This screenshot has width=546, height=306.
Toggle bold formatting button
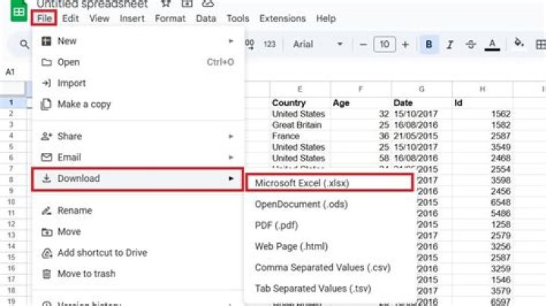tap(428, 44)
